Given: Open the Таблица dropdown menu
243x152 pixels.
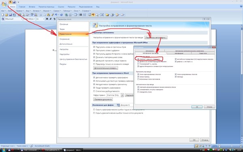Looking at the screenshot, I should [67, 11].
